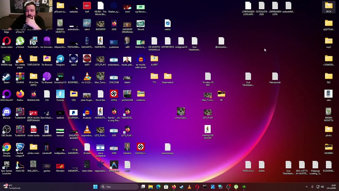The width and height of the screenshot is (339, 191).
Task: Open Microsoft Edge from the taskbar
Action: tap(158, 187)
